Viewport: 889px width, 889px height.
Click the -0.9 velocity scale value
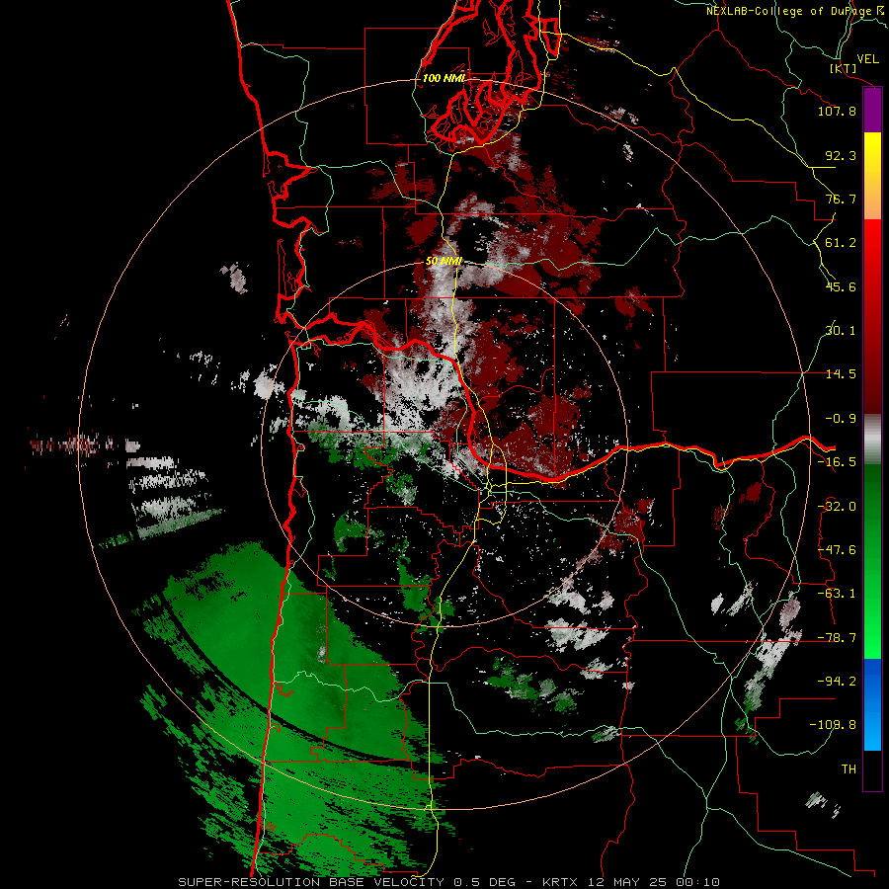[x=841, y=419]
